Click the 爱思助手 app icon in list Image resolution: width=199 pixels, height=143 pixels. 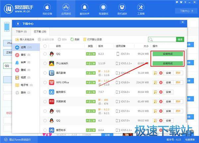[52, 130]
